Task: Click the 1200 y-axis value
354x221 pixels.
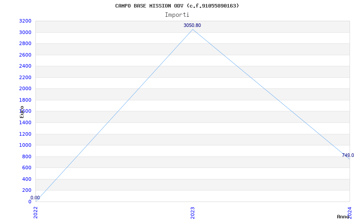Action: [25, 134]
